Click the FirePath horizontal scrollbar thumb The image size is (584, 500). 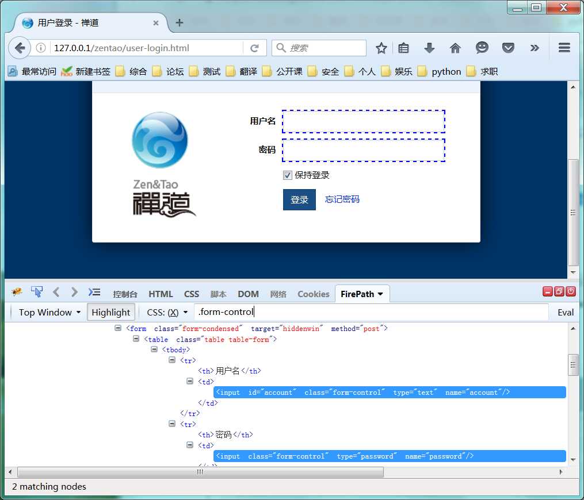(200, 472)
